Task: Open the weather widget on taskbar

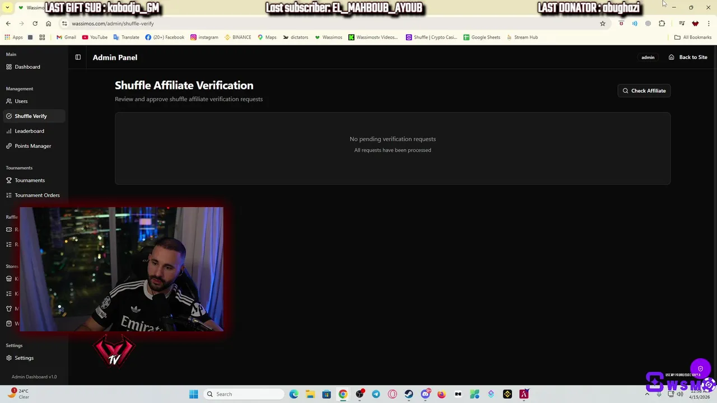Action: click(18, 393)
